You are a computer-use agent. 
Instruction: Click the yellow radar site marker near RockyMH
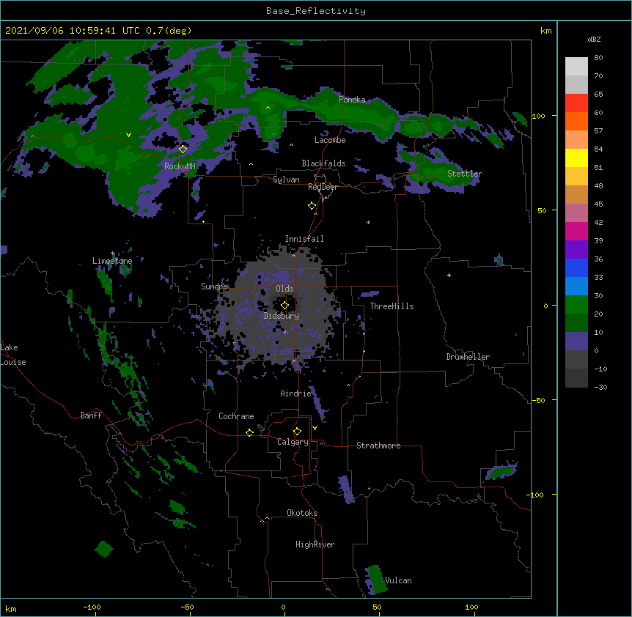click(183, 149)
